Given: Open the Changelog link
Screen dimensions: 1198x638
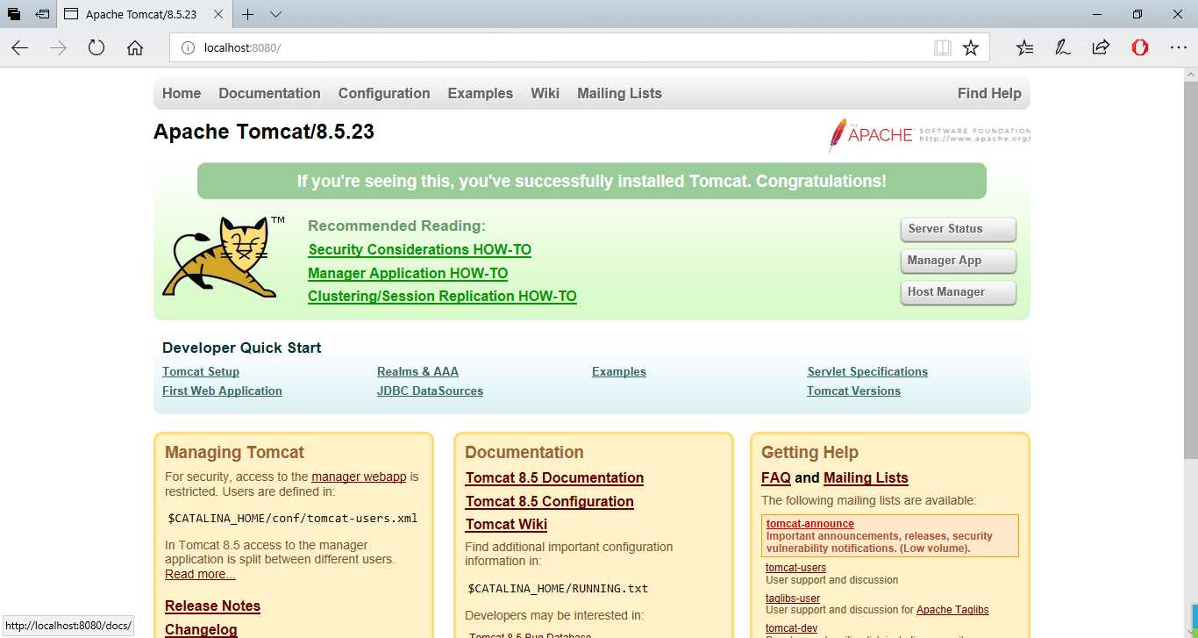Looking at the screenshot, I should pyautogui.click(x=201, y=629).
